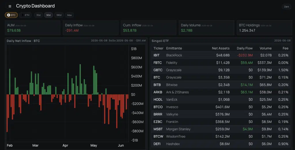Choose the 30d time range
295x150 pixels.
38,15
